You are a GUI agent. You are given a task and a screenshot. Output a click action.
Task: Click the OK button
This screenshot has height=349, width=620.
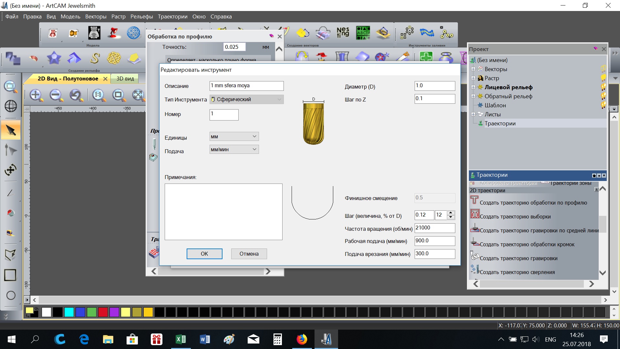click(x=204, y=254)
